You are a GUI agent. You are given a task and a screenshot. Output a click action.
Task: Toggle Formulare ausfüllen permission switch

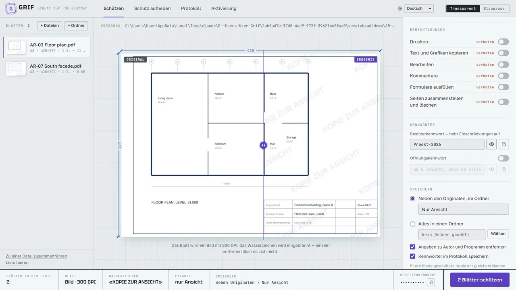(x=504, y=87)
